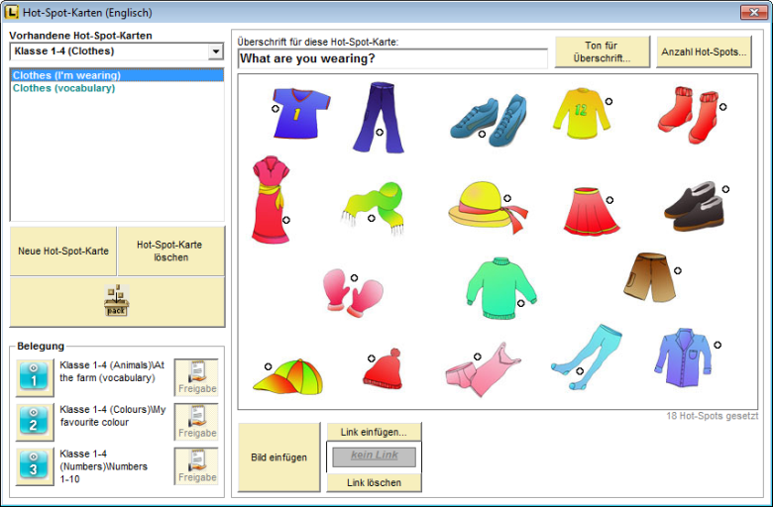
Task: Click slot 2 Belegung icon
Action: [x=34, y=422]
